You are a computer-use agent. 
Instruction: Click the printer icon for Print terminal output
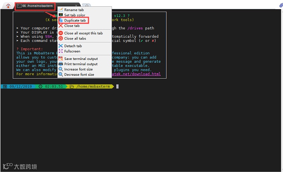(x=61, y=64)
